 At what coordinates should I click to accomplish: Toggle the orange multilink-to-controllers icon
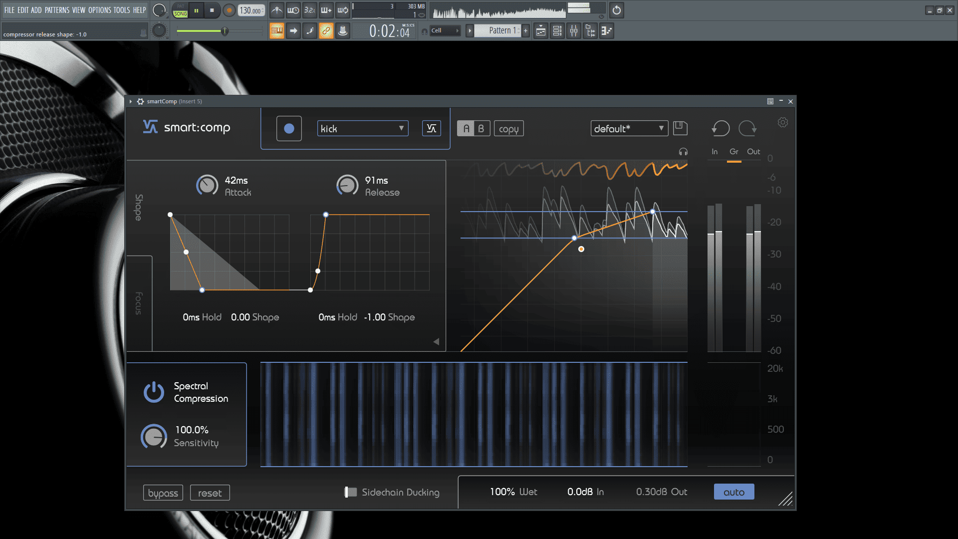(326, 31)
